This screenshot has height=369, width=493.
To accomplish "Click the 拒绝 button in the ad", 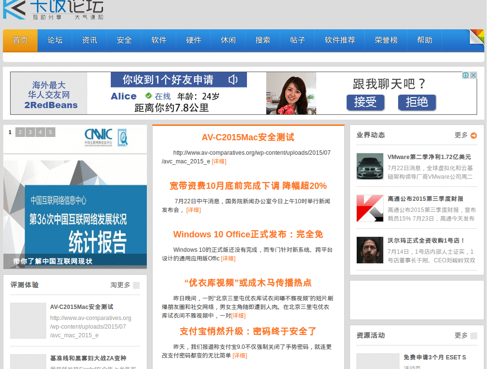I will click(x=417, y=102).
